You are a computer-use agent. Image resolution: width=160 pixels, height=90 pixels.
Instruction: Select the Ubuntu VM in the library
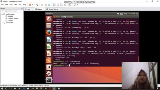(x=10, y=16)
